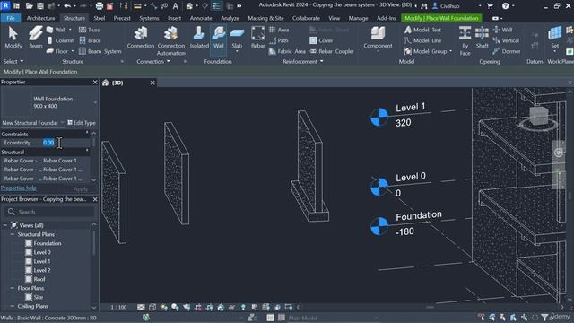This screenshot has height=323, width=574.
Task: Open the Roof structural plan
Action: click(39, 279)
